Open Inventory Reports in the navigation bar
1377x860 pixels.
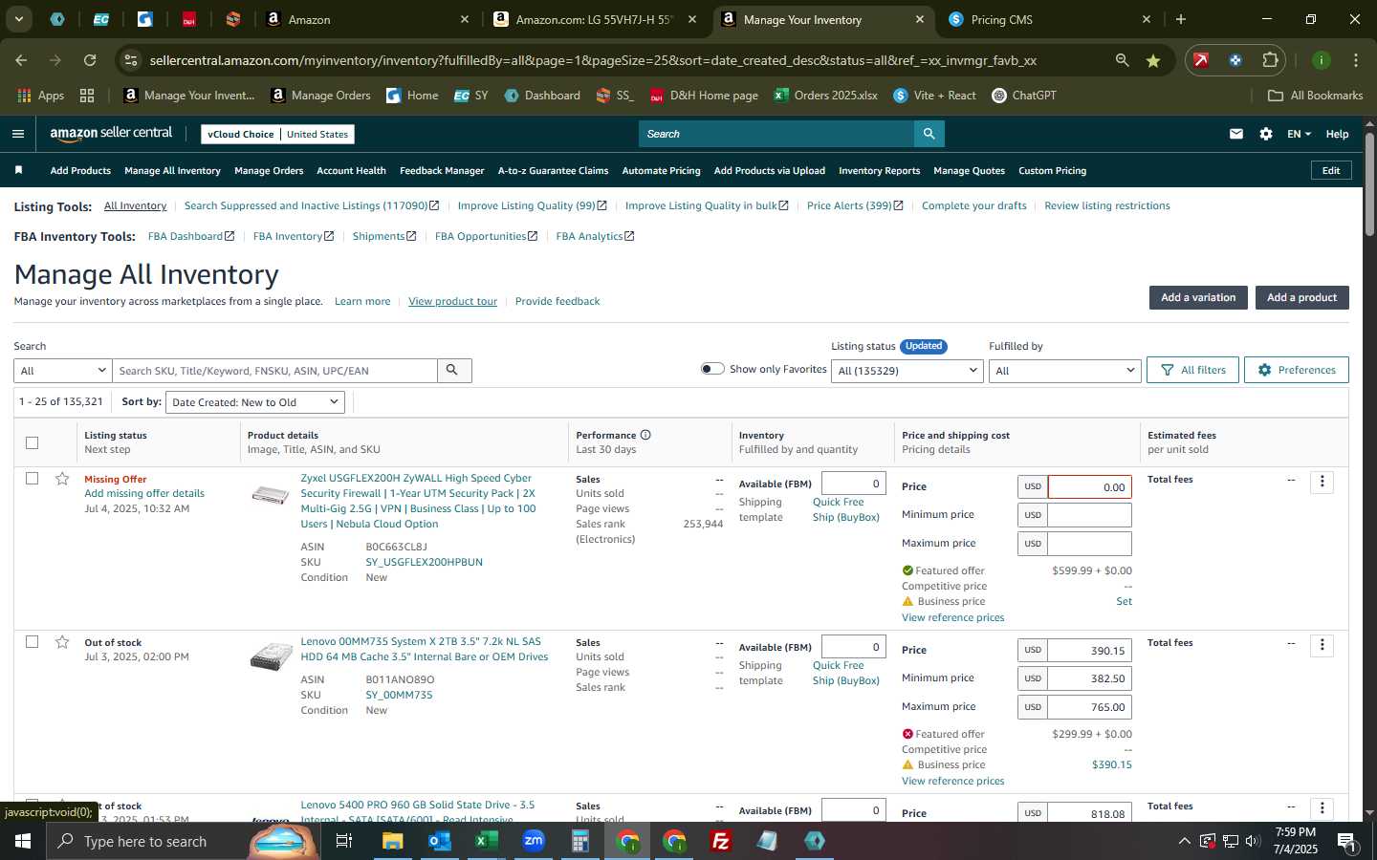(x=879, y=170)
